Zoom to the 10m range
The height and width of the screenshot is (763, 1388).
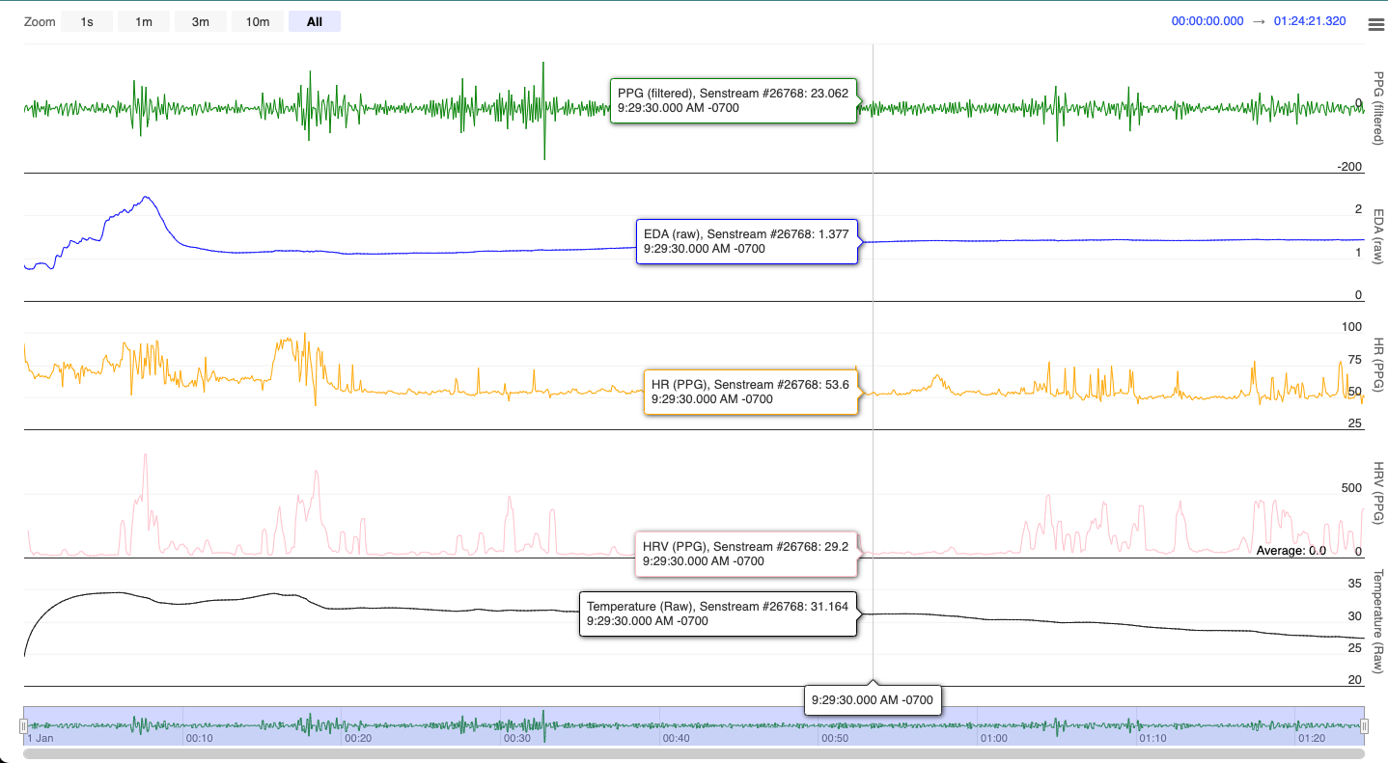click(258, 21)
